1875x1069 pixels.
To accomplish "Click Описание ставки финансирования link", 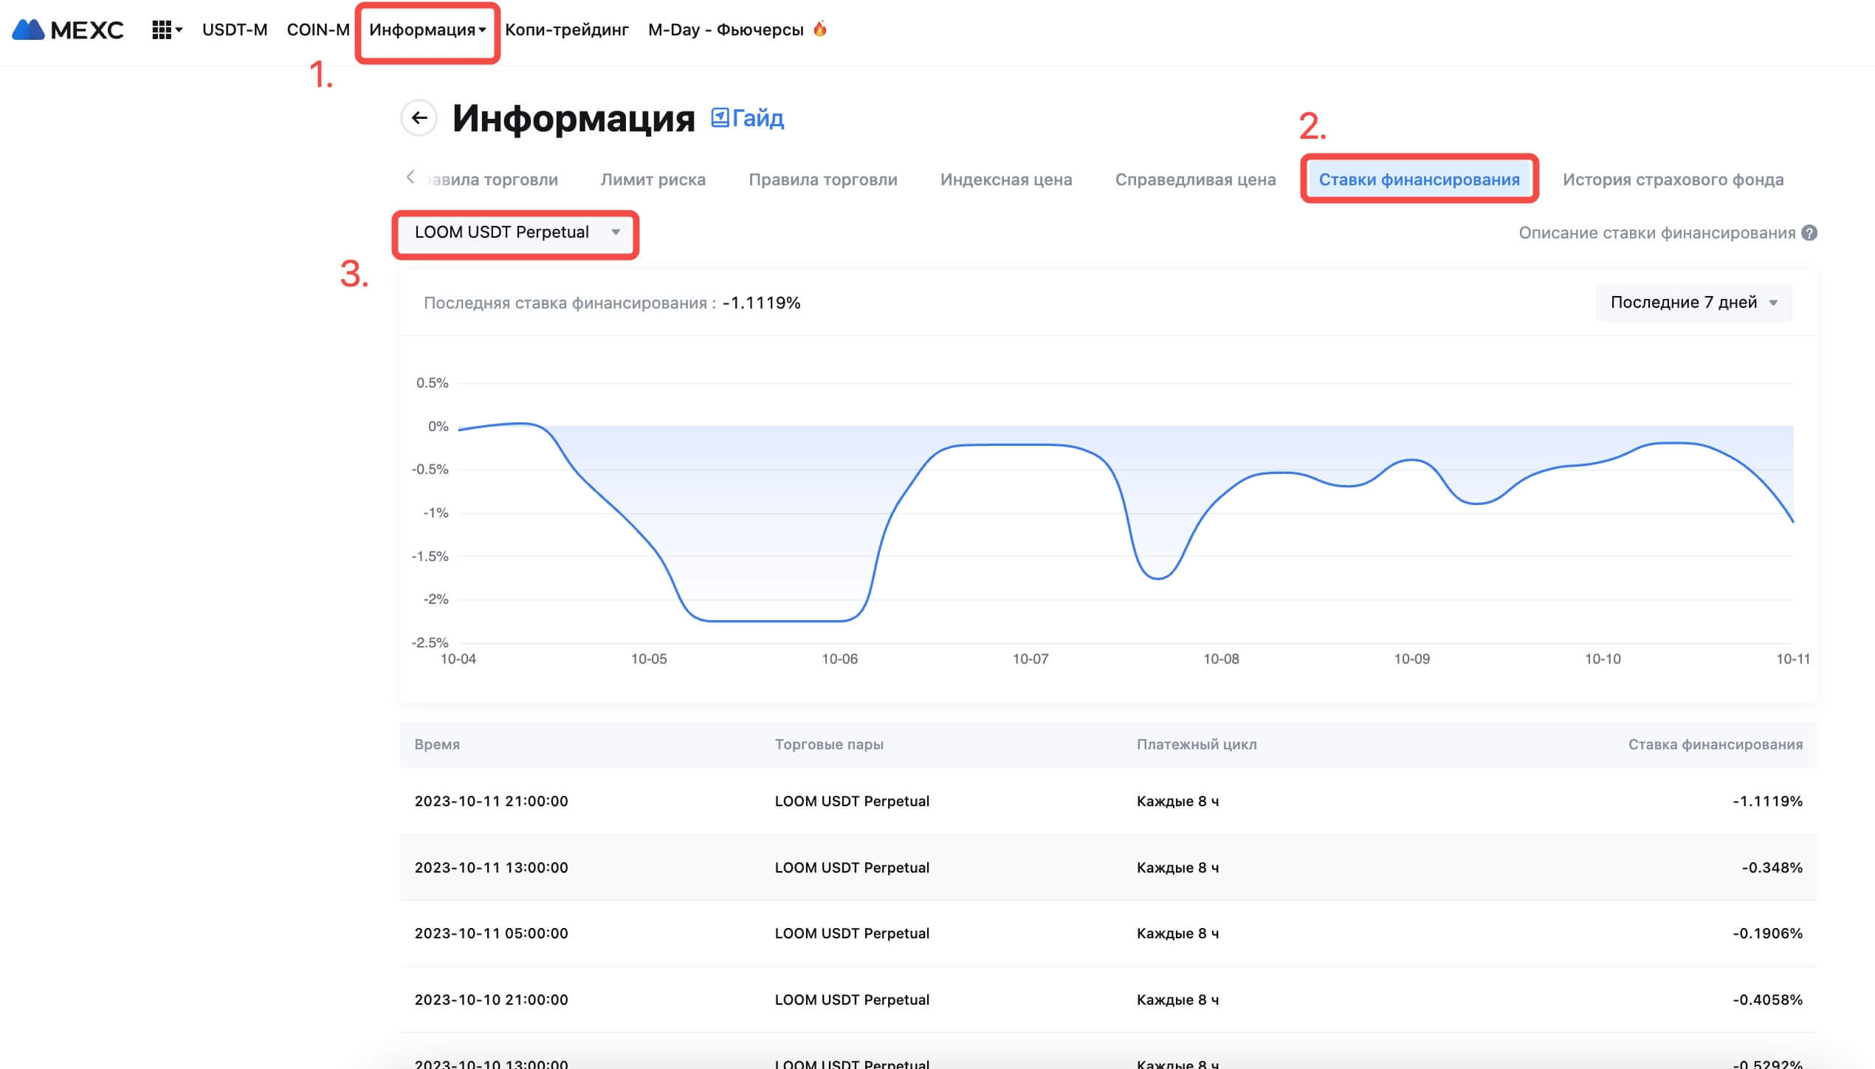I will [1656, 233].
